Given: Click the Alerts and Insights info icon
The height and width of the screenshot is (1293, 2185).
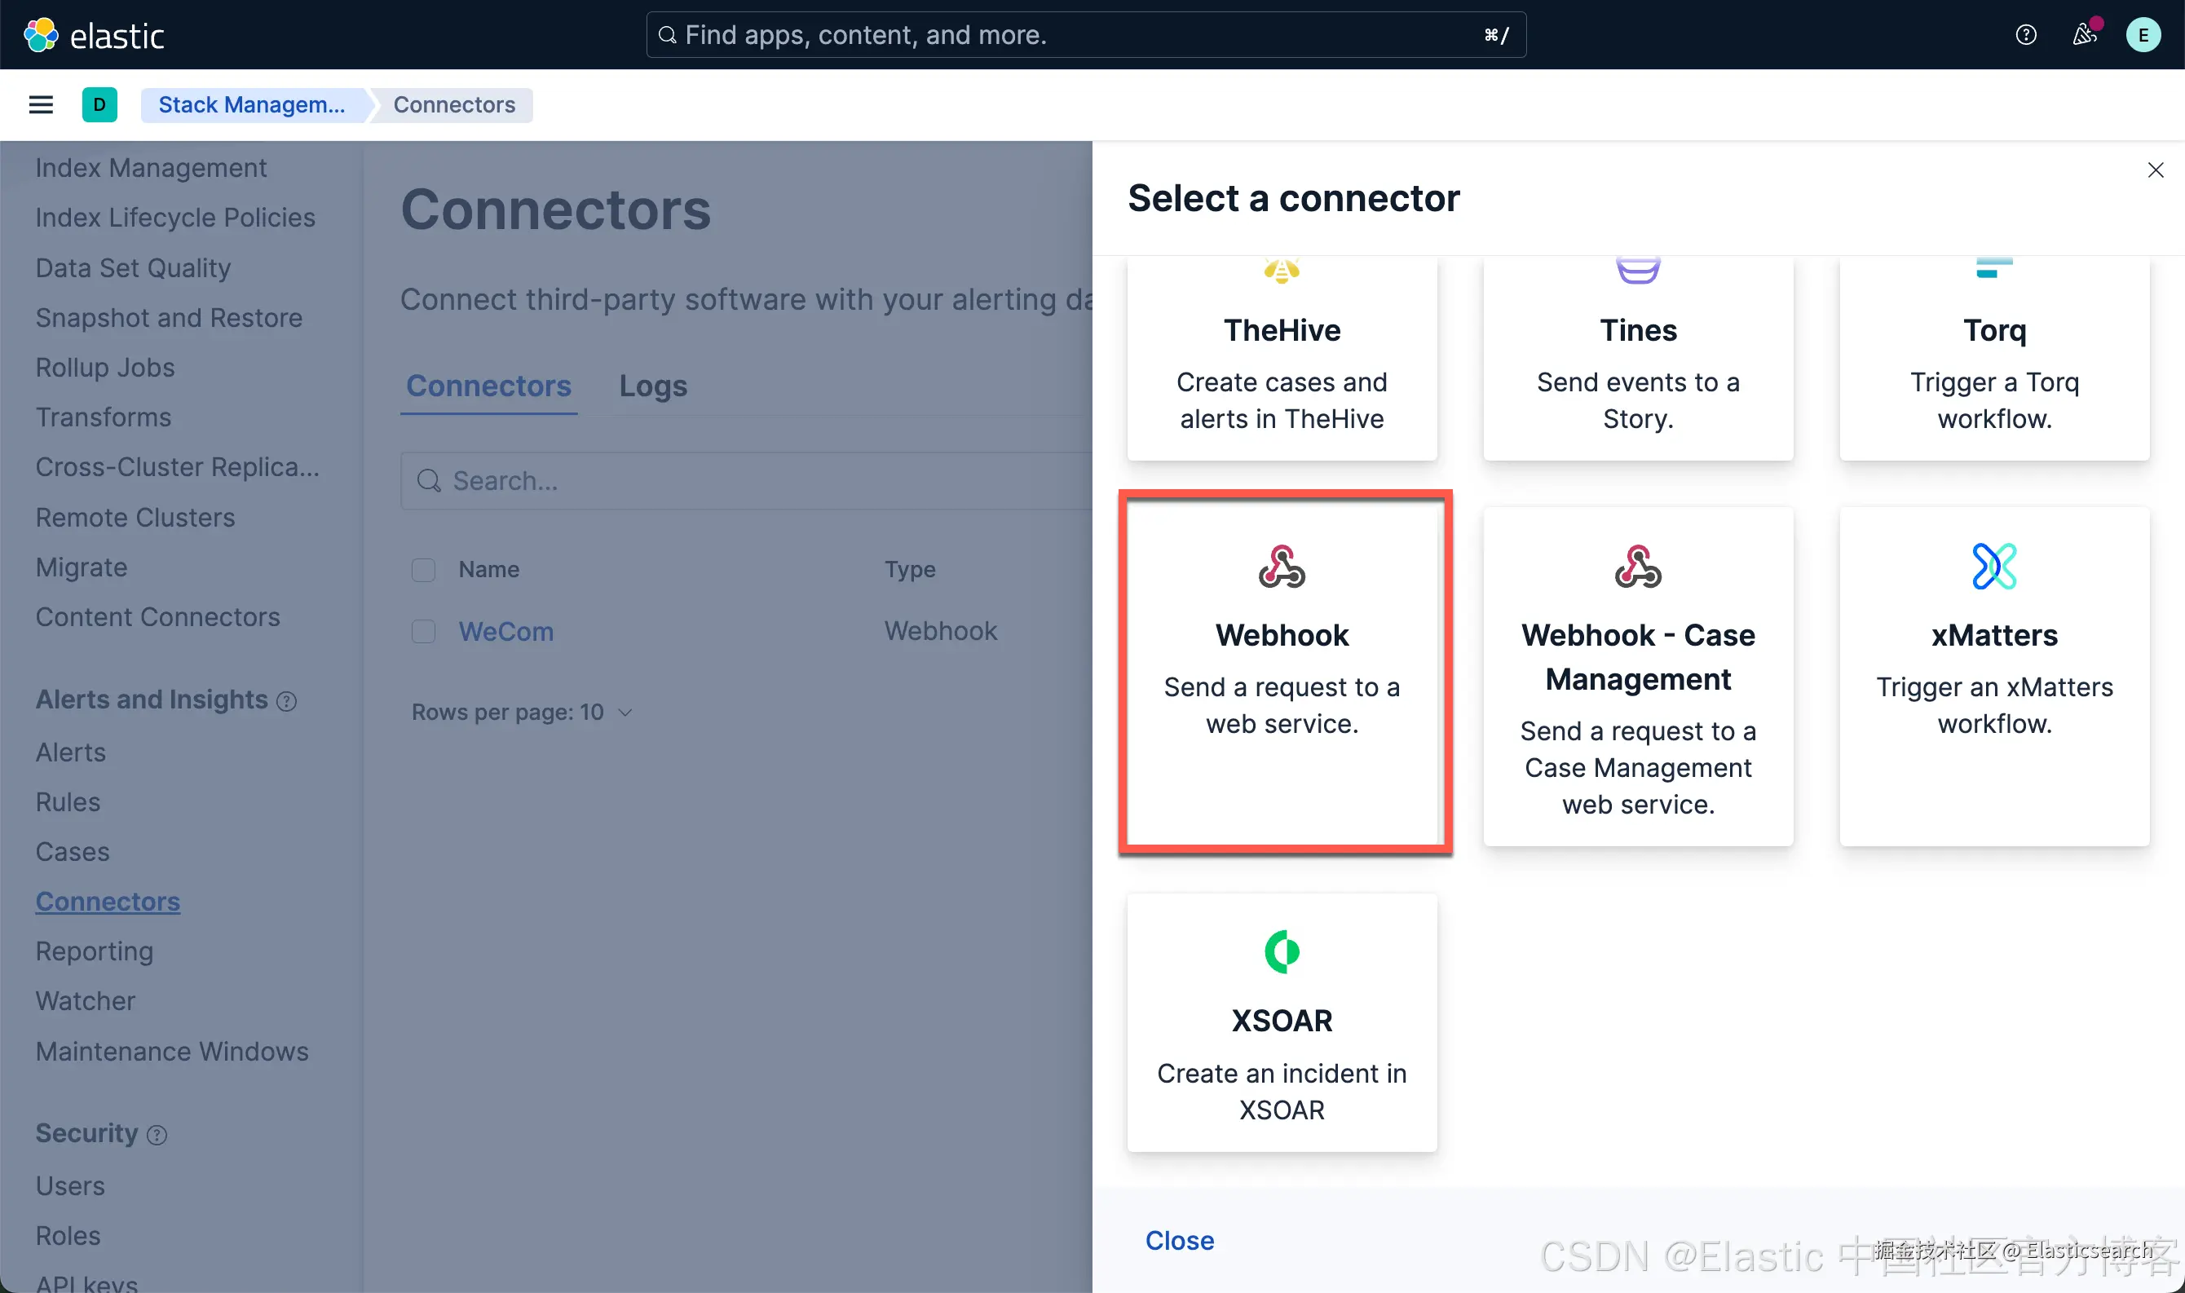Looking at the screenshot, I should 287,701.
